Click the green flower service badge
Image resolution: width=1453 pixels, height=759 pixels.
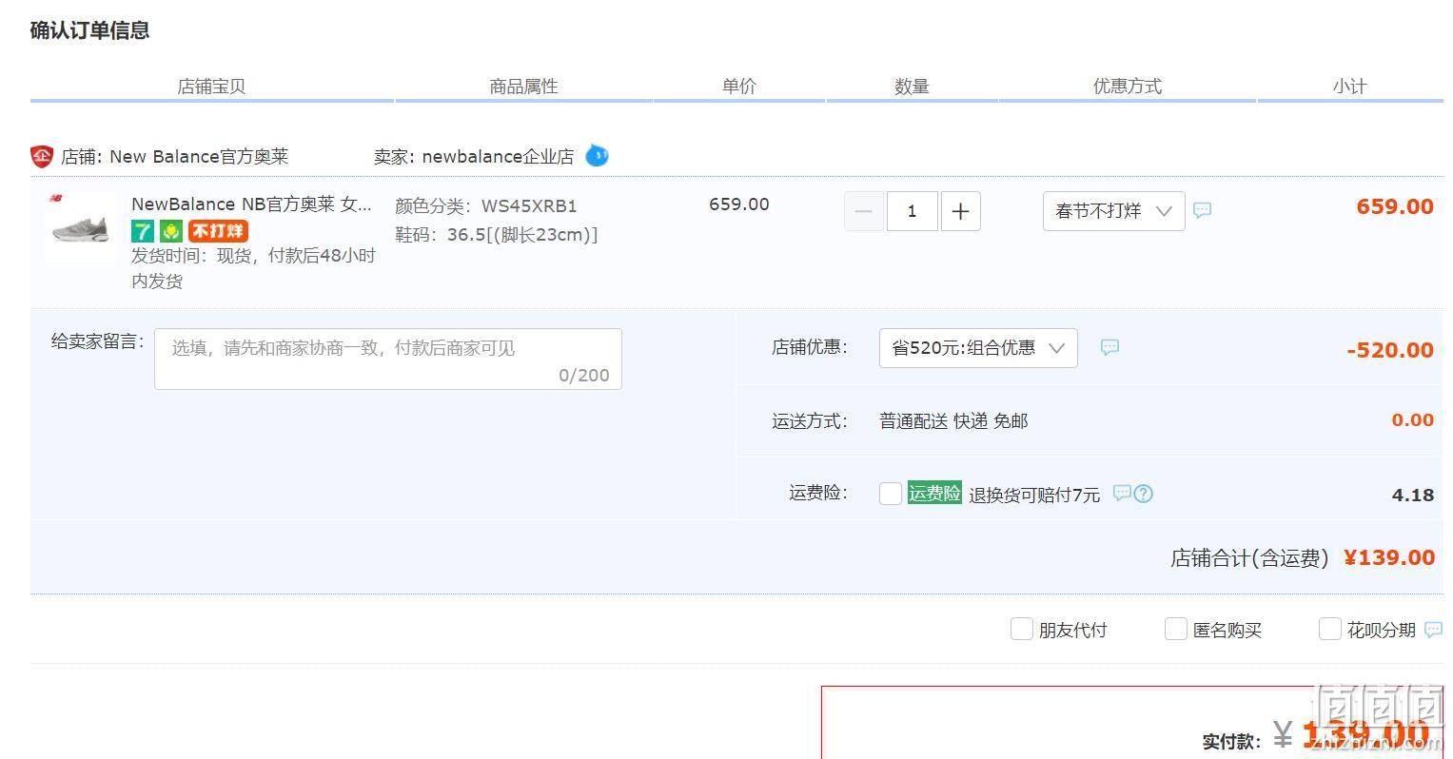pos(171,230)
